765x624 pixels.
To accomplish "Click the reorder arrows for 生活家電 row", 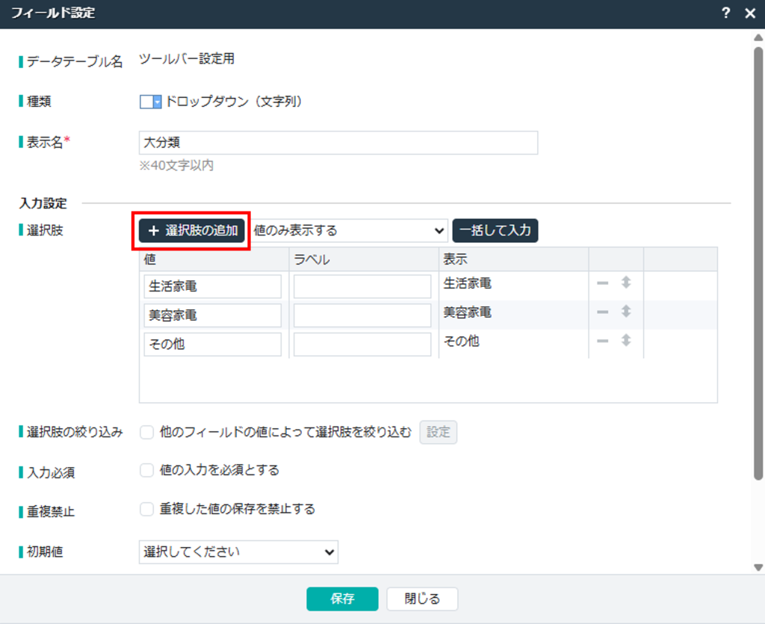I will [x=626, y=283].
